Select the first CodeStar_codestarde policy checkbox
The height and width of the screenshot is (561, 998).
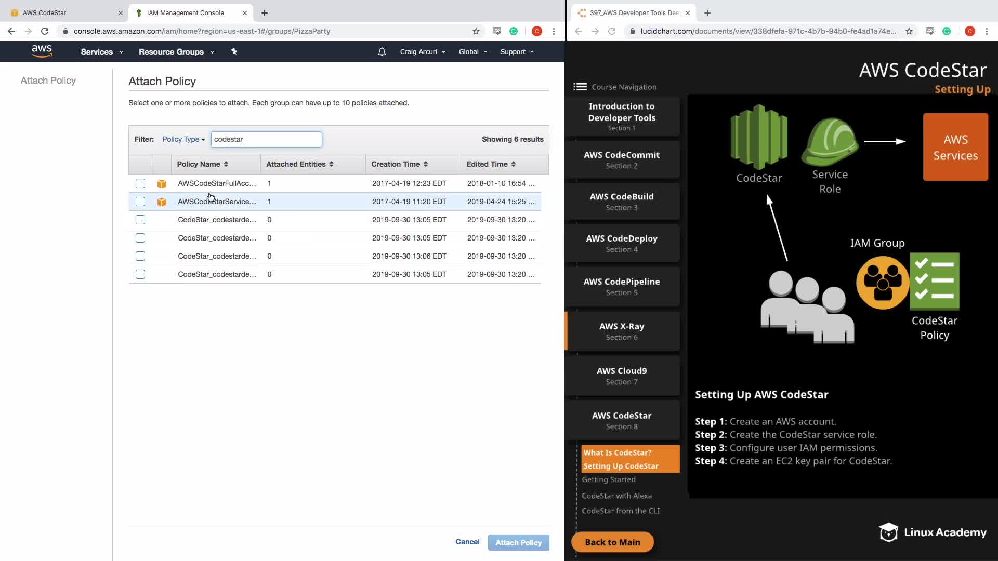click(140, 220)
